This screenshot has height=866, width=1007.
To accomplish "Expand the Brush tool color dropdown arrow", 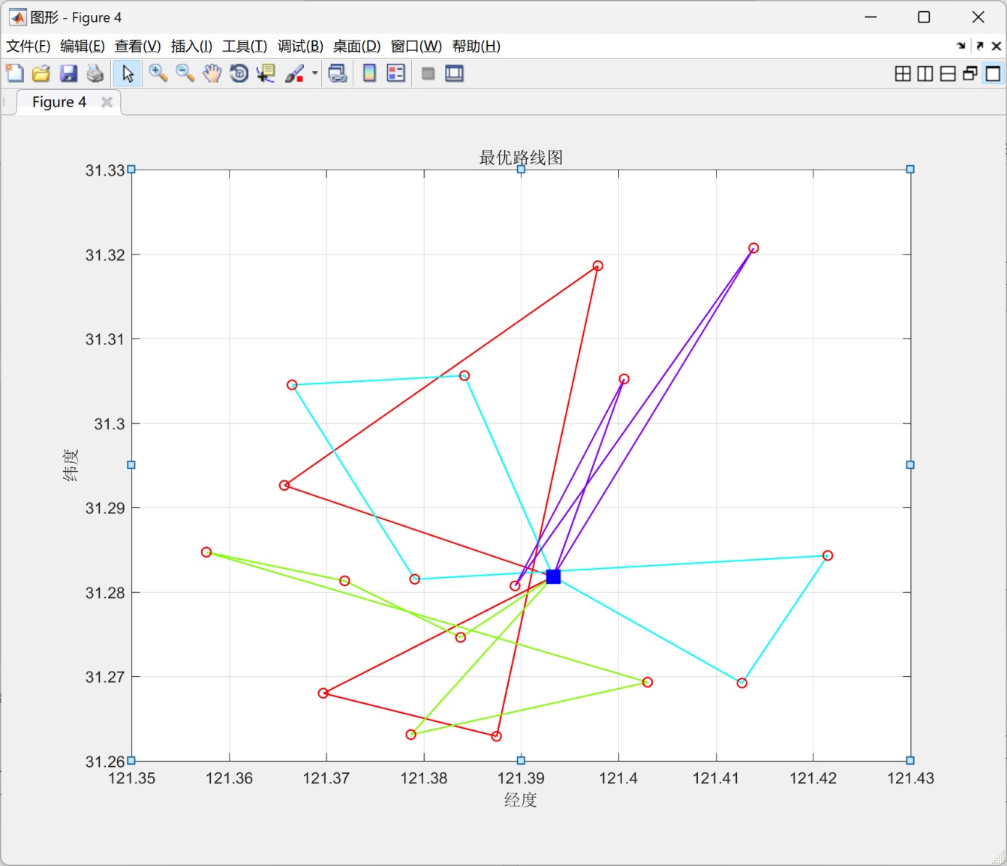I will 314,74.
